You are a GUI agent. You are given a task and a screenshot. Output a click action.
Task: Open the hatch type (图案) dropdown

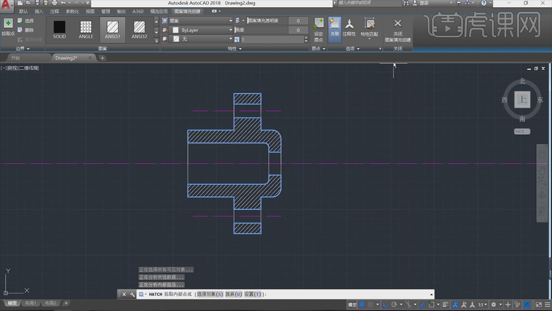pos(201,21)
